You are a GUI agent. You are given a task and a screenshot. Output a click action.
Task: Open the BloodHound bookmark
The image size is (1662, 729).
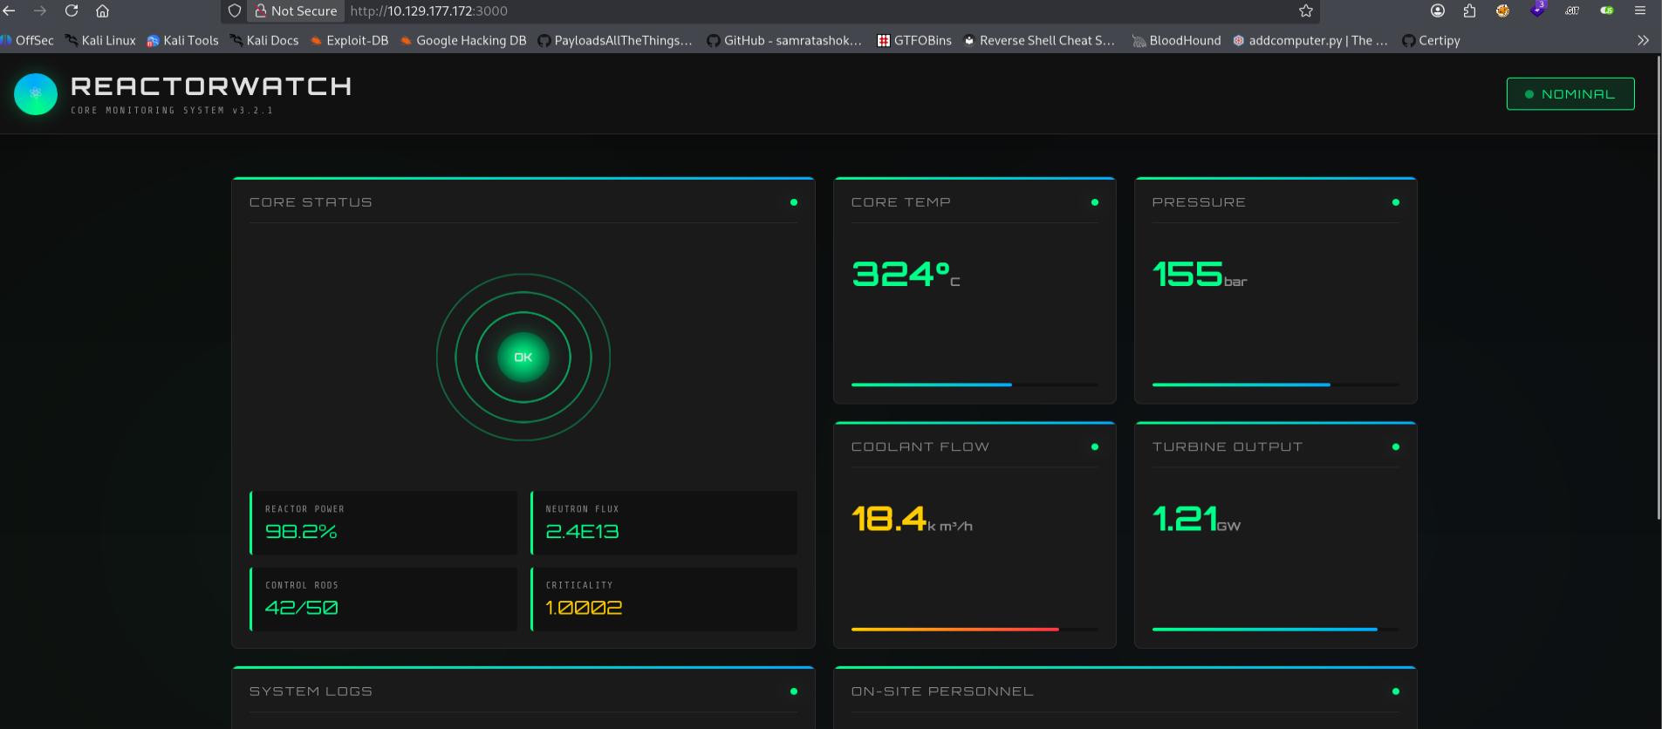pyautogui.click(x=1177, y=40)
